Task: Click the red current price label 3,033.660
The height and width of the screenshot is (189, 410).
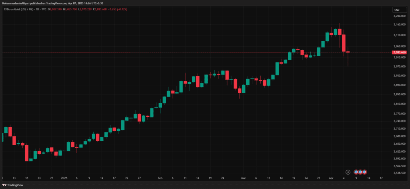Action: point(400,52)
